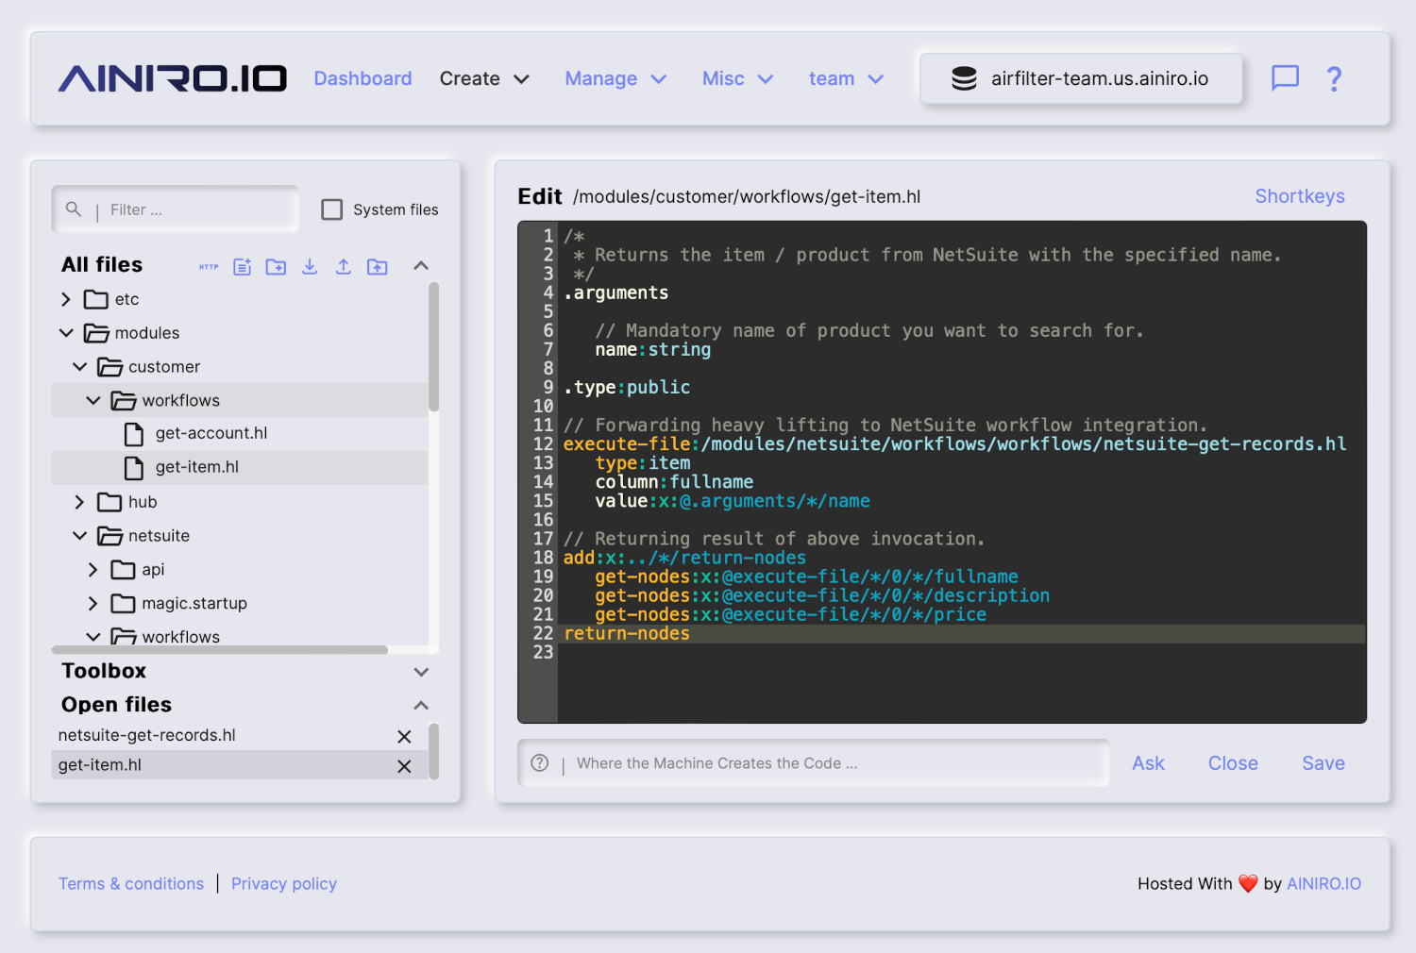Click the Open files list scrollbar
This screenshot has height=953, width=1416.
pos(433,751)
